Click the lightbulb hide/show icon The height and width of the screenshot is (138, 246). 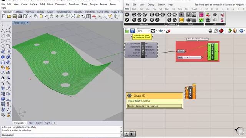[115, 16]
